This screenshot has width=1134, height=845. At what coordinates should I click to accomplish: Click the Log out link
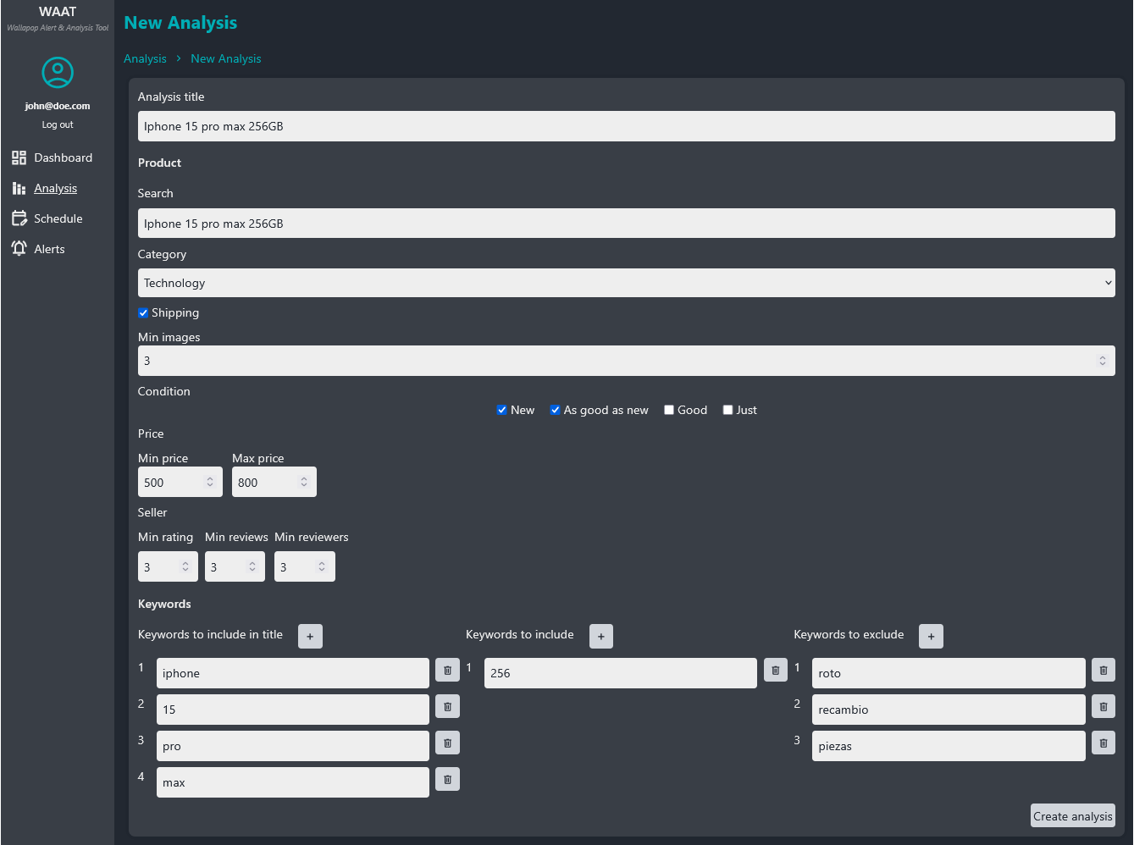pos(58,124)
